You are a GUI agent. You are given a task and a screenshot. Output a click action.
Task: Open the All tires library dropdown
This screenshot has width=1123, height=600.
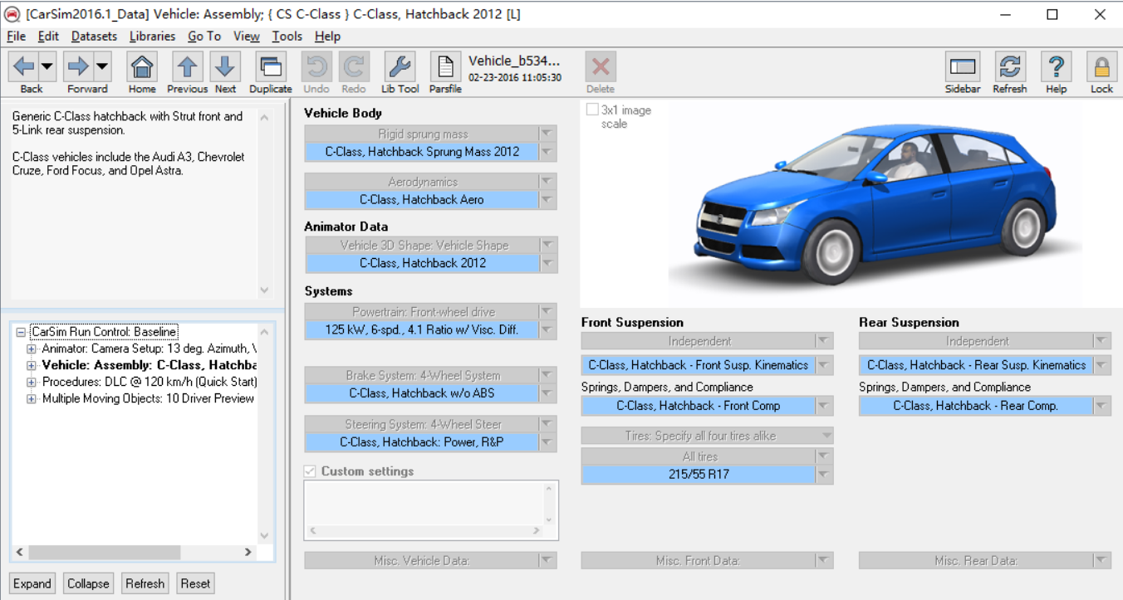823,456
